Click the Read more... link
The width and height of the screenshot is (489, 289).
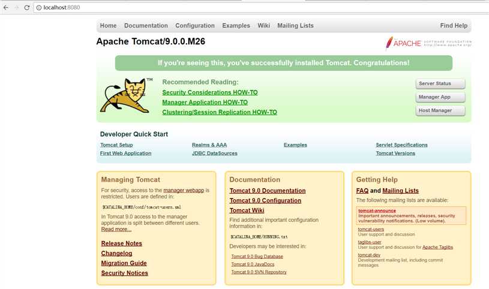(116, 229)
